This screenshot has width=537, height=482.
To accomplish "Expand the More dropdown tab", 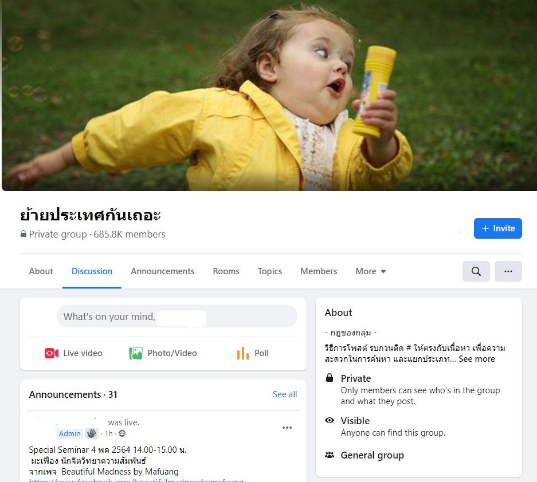I will 371,271.
